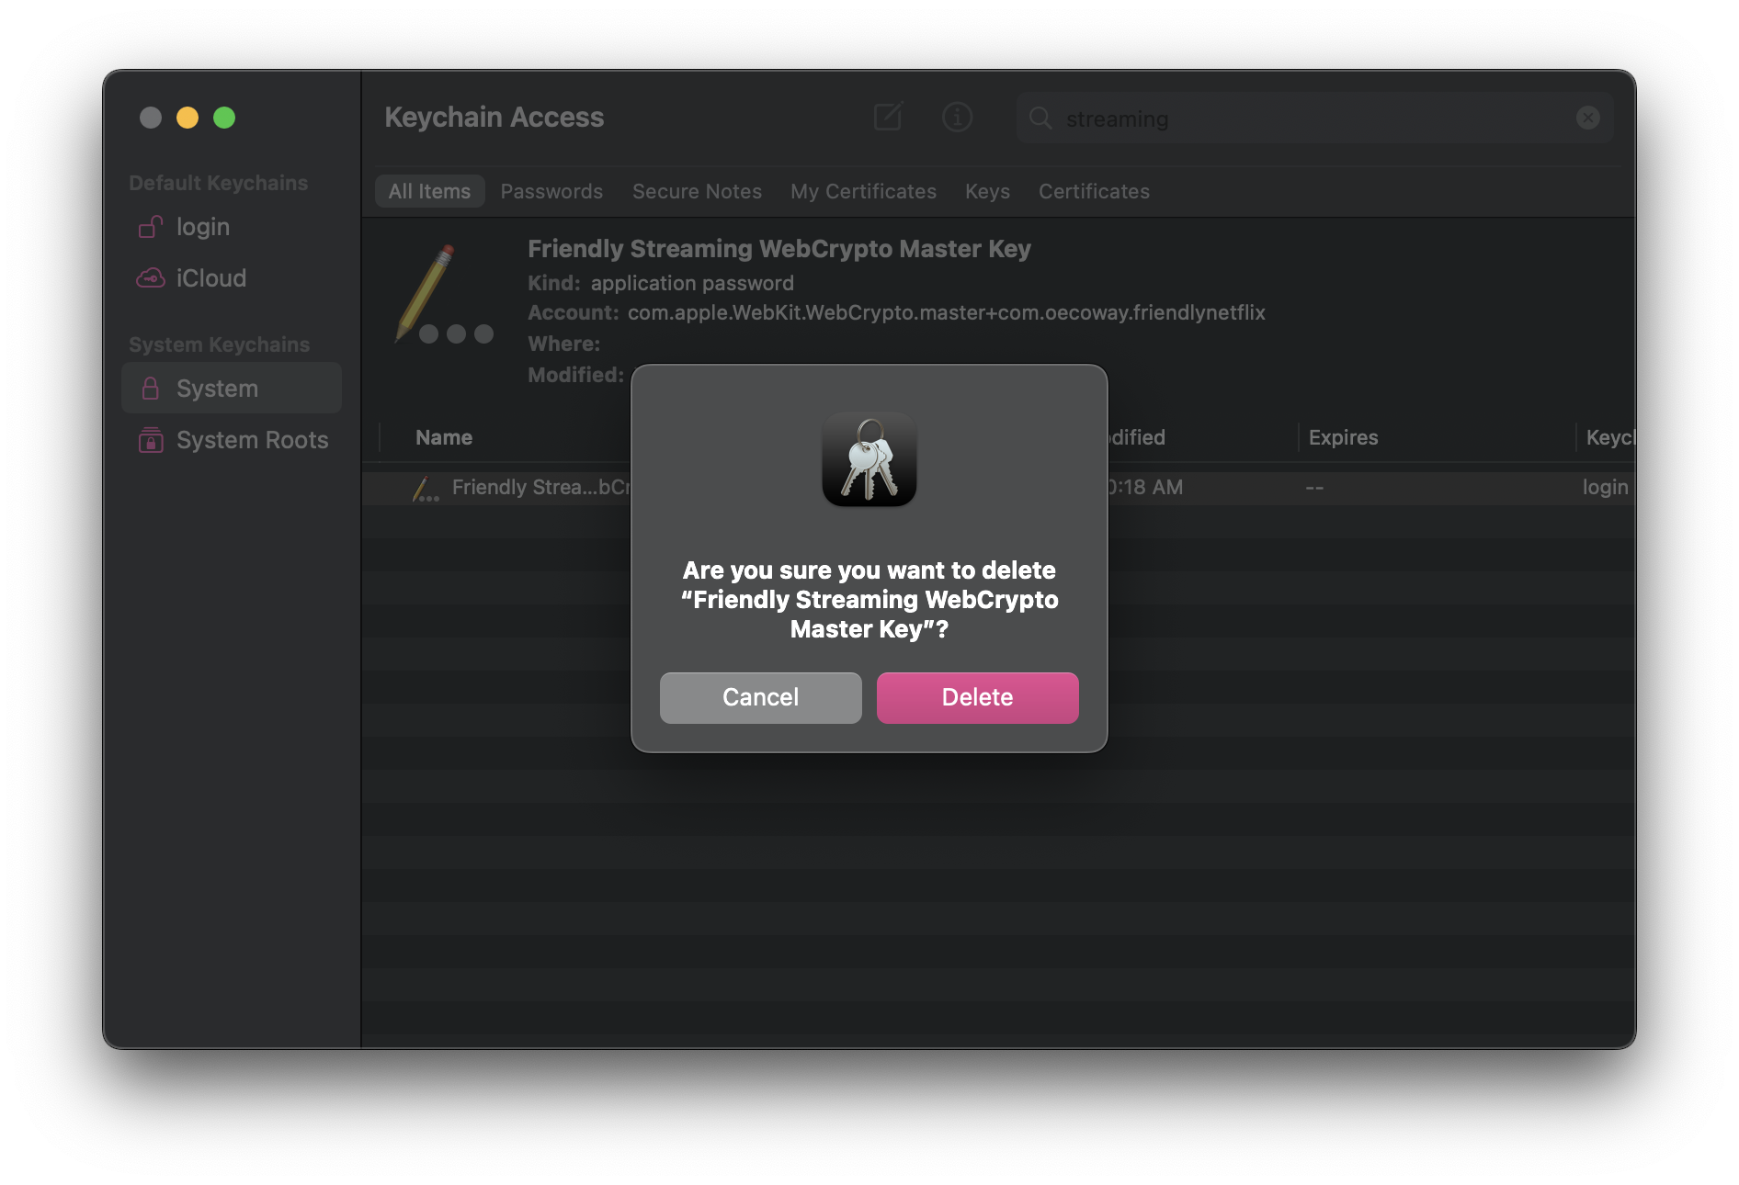Sort the list by Expires column header
Screen dimensions: 1739x1185
tap(1343, 437)
